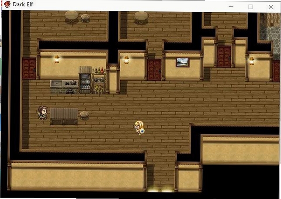Click the Dark Elf title bar icon
Image resolution: width=281 pixels, height=199 pixels.
pos(7,4)
